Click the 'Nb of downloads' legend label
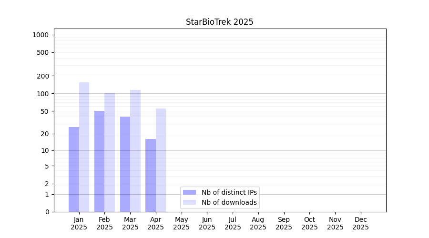The image size is (429, 238). (x=229, y=202)
